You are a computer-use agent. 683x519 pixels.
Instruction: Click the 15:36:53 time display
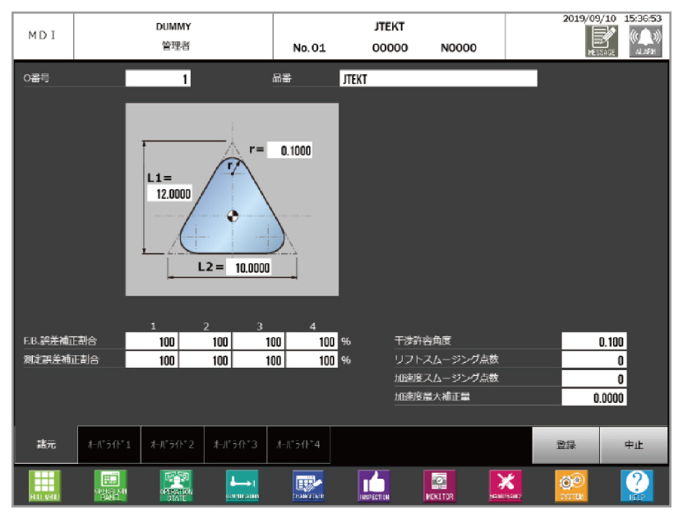tap(643, 18)
